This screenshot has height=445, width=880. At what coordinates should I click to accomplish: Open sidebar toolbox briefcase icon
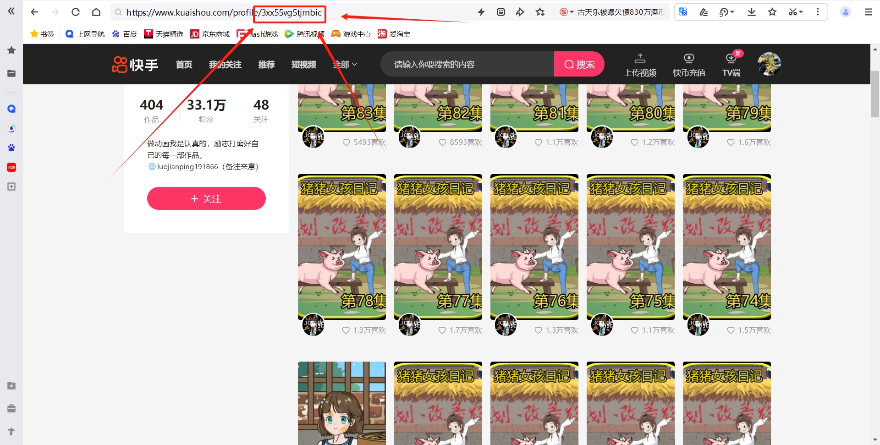pyautogui.click(x=11, y=408)
